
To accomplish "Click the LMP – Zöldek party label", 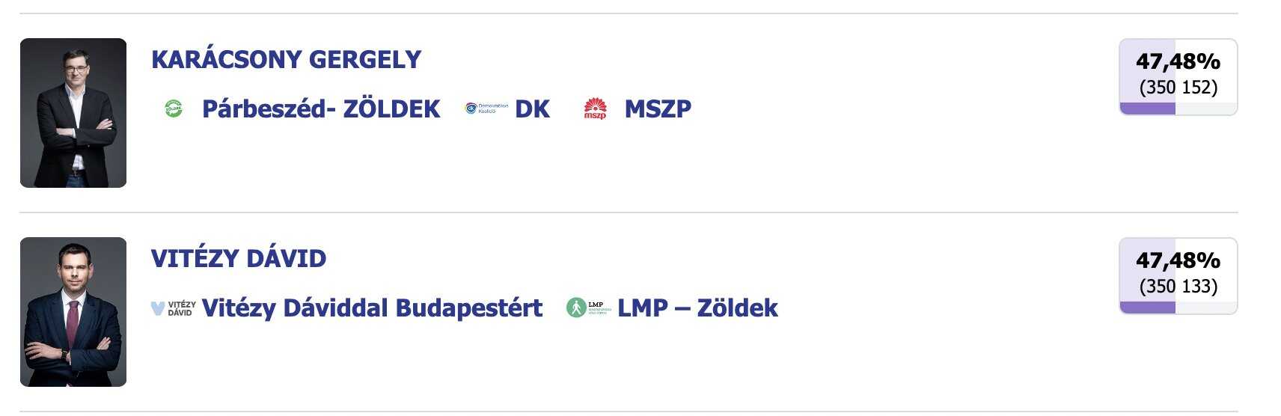I will pyautogui.click(x=697, y=308).
